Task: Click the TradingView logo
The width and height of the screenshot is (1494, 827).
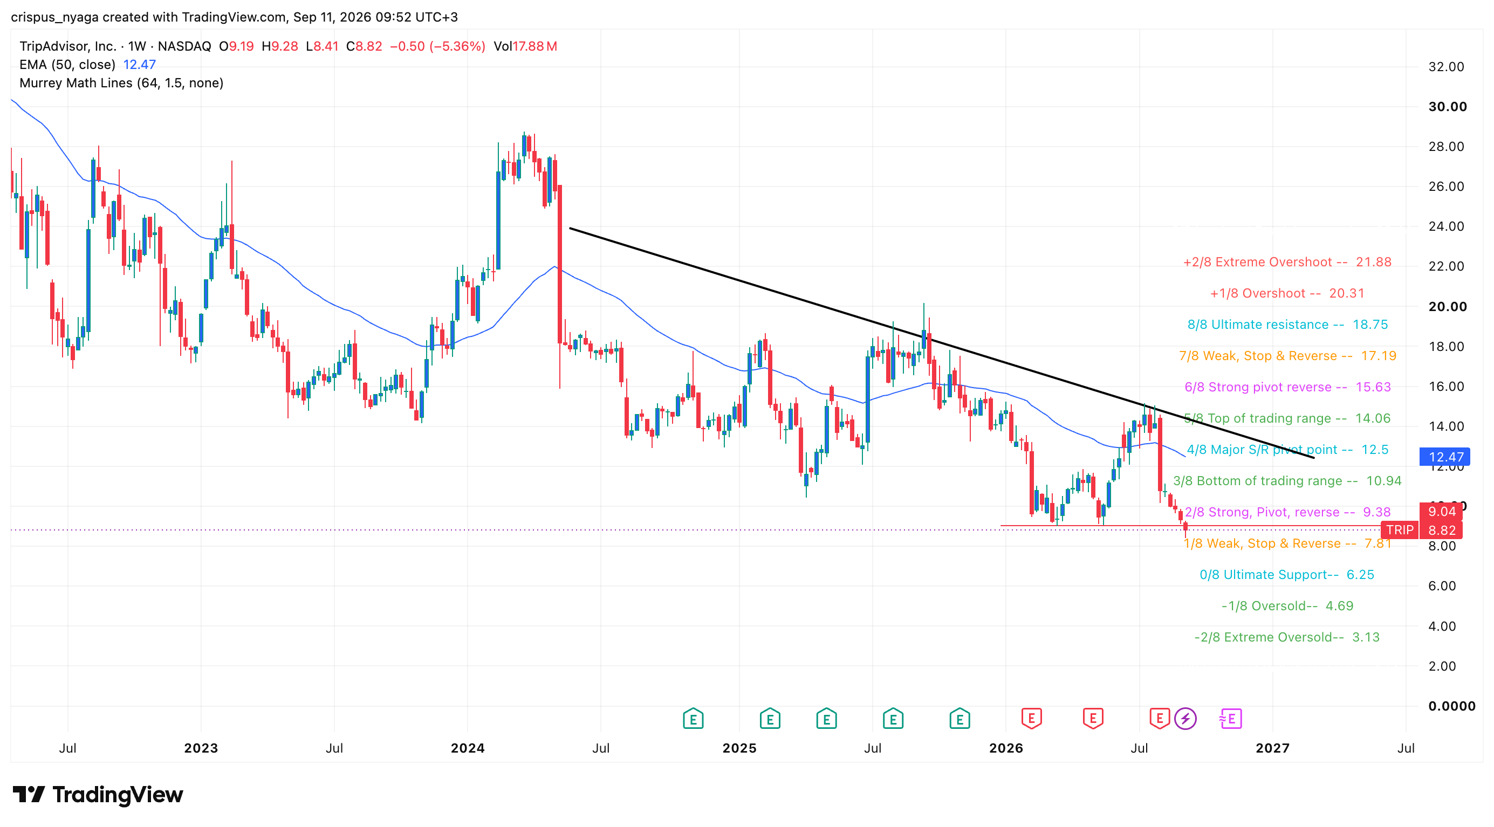Action: pyautogui.click(x=98, y=794)
